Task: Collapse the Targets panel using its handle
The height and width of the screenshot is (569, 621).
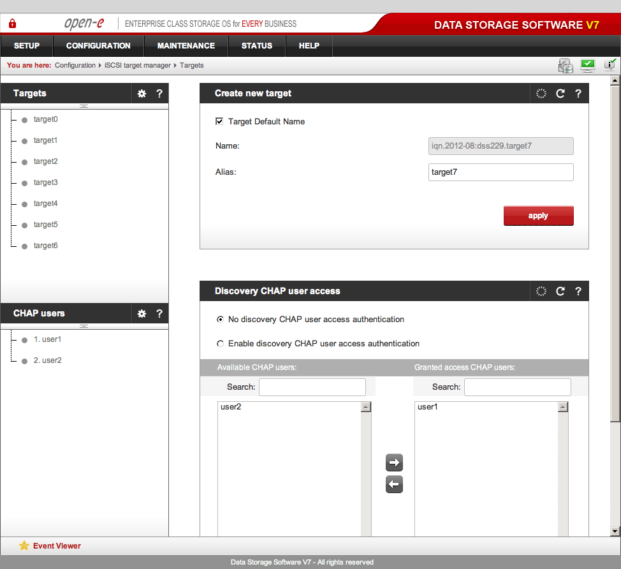Action: point(84,106)
